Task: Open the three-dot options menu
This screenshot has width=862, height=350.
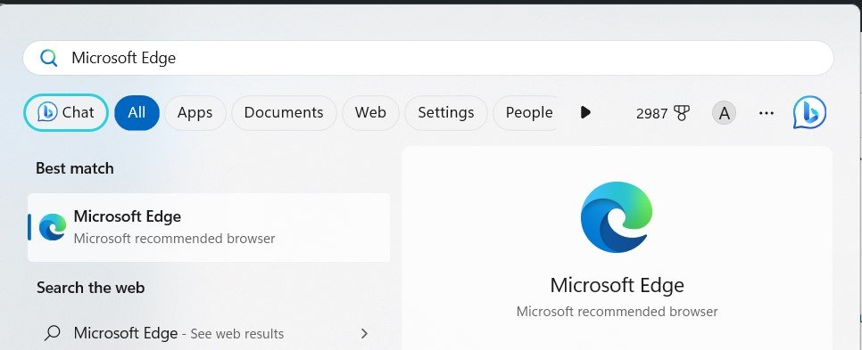Action: (767, 113)
